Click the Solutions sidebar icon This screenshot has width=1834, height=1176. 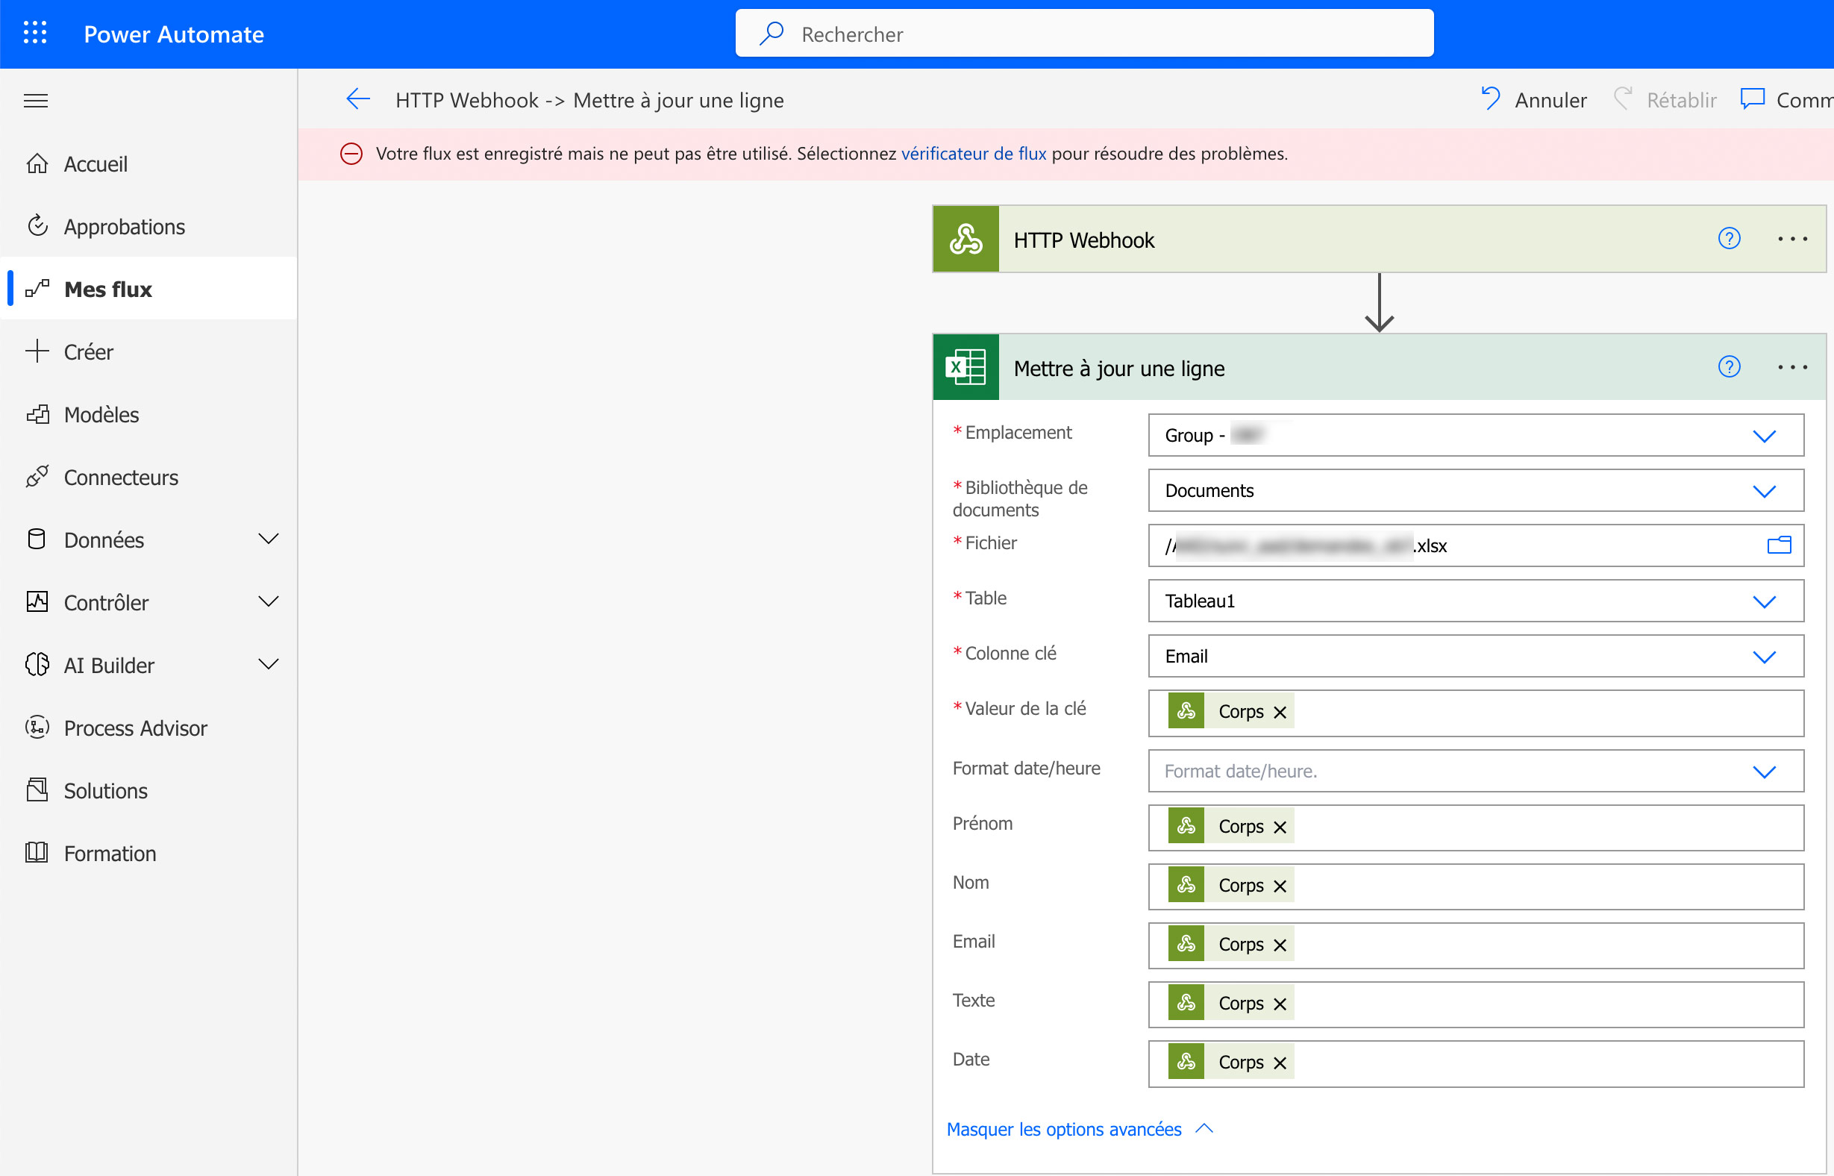click(37, 789)
